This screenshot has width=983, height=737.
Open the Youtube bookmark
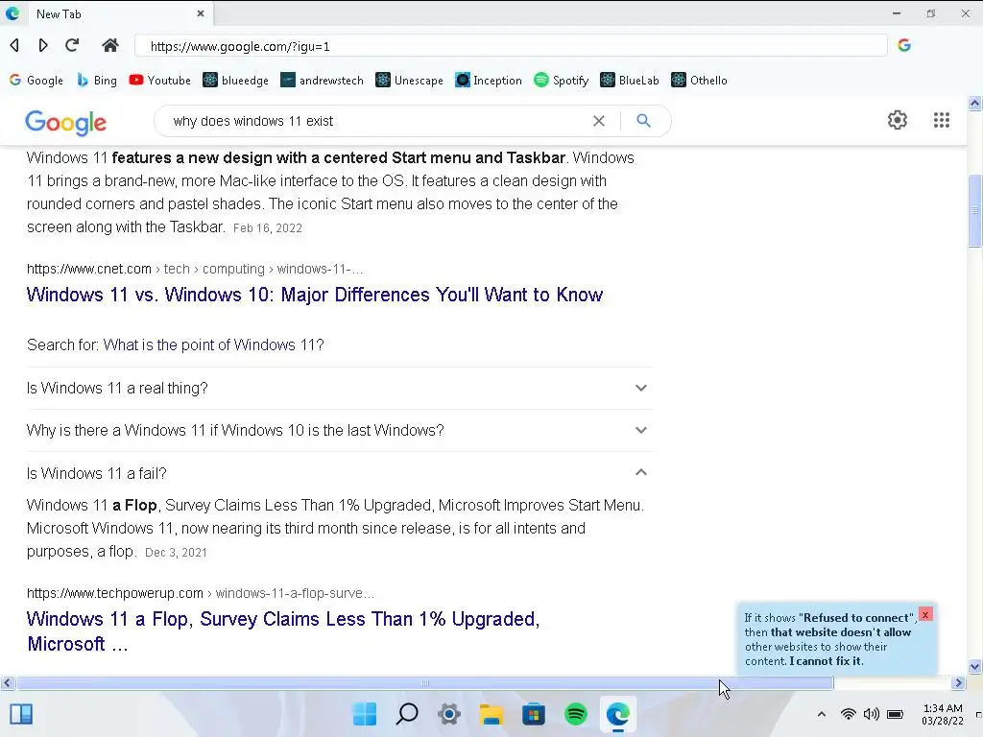160,81
